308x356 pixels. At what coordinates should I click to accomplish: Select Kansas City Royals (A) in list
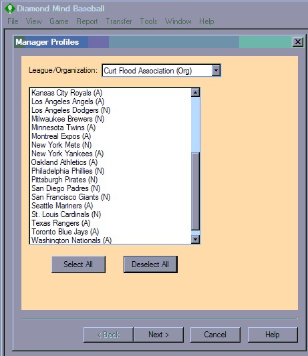tap(67, 93)
